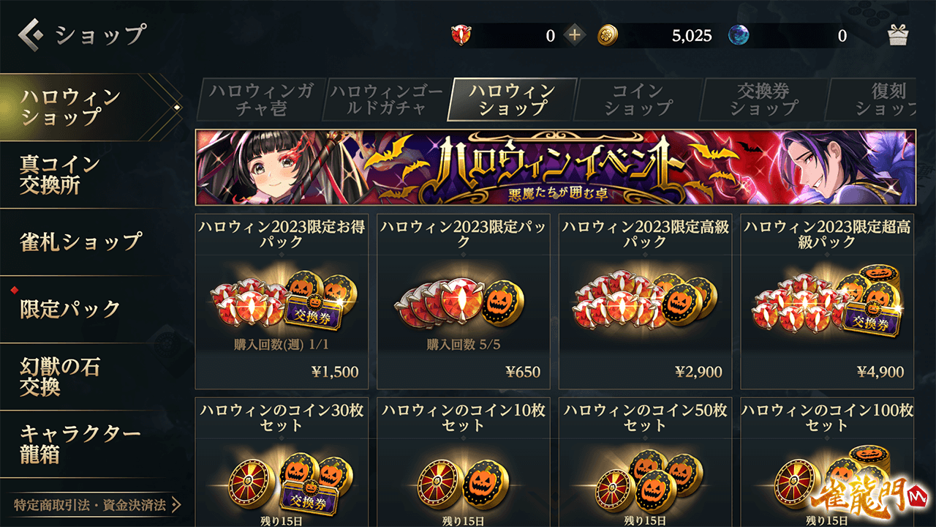Tap the blue orb currency icon
The width and height of the screenshot is (936, 527).
[739, 35]
